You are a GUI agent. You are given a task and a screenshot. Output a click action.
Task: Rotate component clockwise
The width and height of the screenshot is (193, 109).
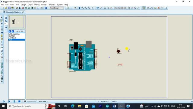pos(6,18)
